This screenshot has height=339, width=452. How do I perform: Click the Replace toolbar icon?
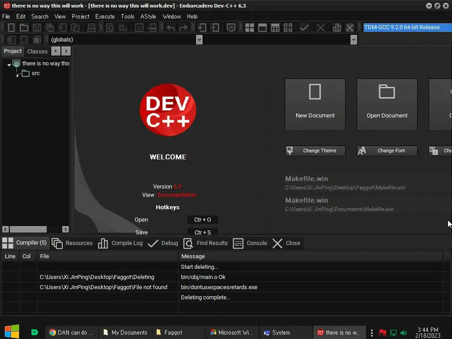[x=123, y=28]
